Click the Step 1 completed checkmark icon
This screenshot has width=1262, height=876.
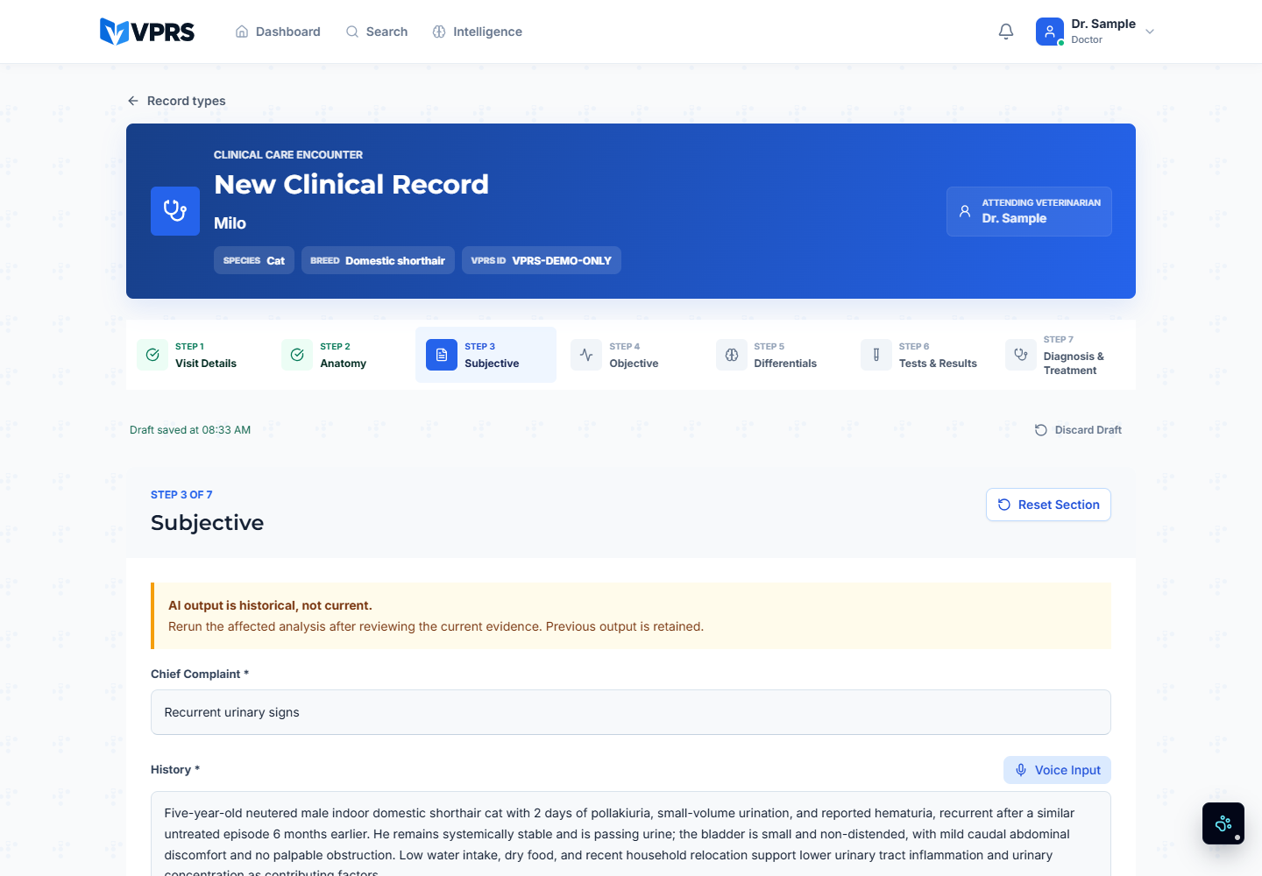pos(152,355)
